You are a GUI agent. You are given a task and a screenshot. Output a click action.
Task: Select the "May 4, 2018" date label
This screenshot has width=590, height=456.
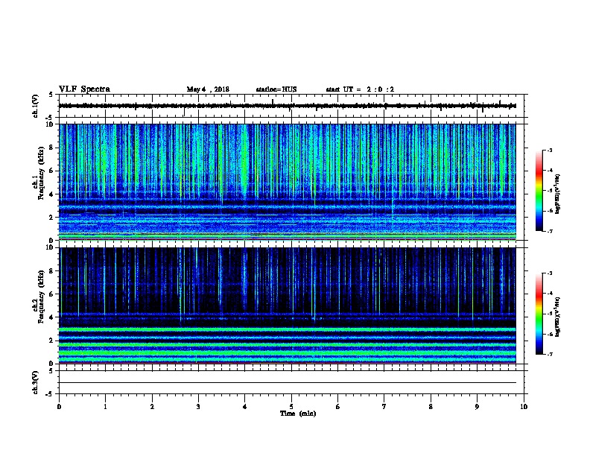208,89
